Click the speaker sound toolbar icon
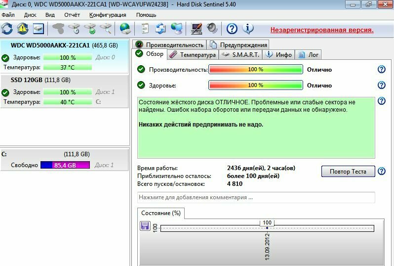The width and height of the screenshot is (394, 266). pyautogui.click(x=212, y=29)
